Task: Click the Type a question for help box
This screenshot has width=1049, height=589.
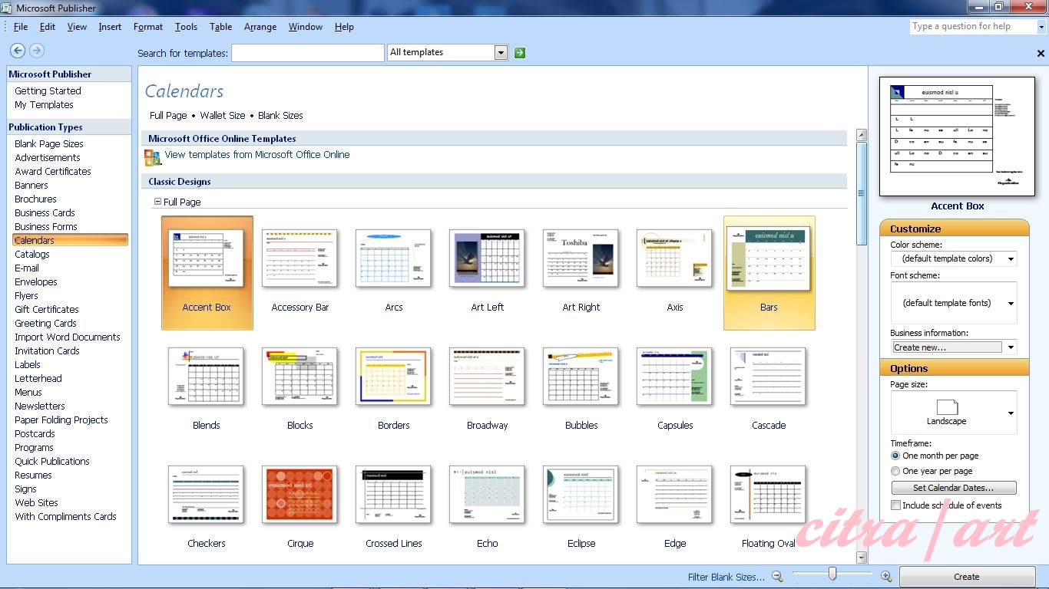Action: pyautogui.click(x=973, y=27)
